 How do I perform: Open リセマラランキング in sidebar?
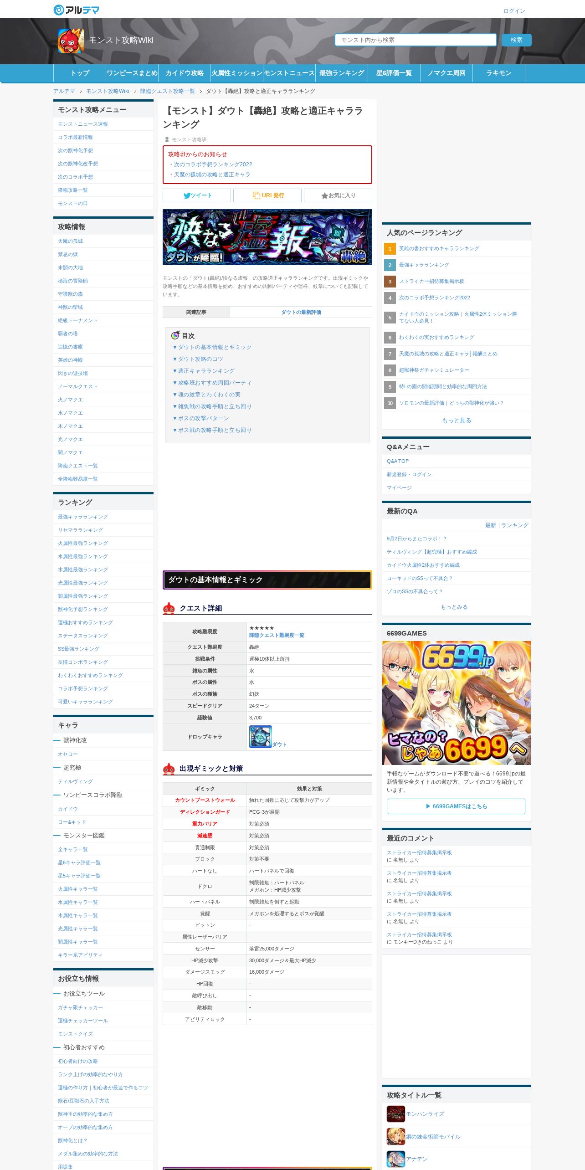[x=80, y=530]
